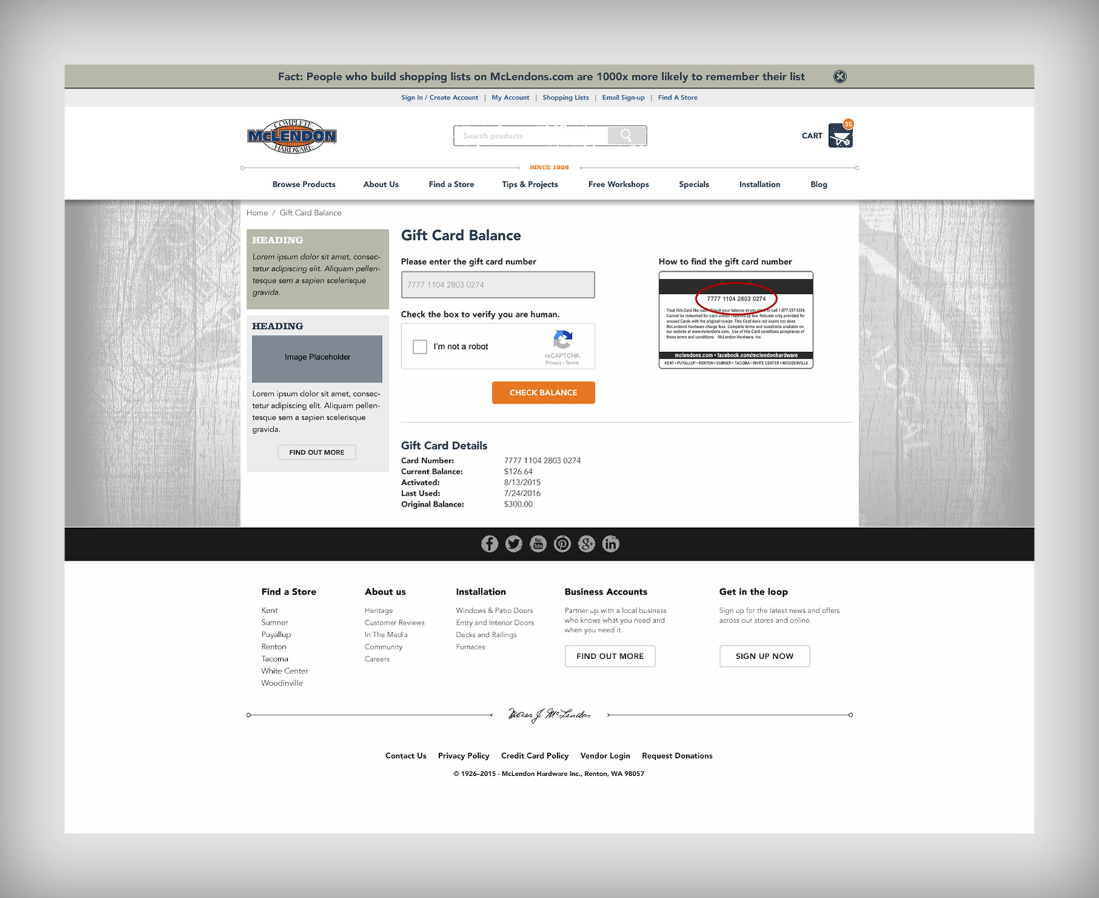Click Contact Us footer link
Image resolution: width=1099 pixels, height=898 pixels.
405,756
